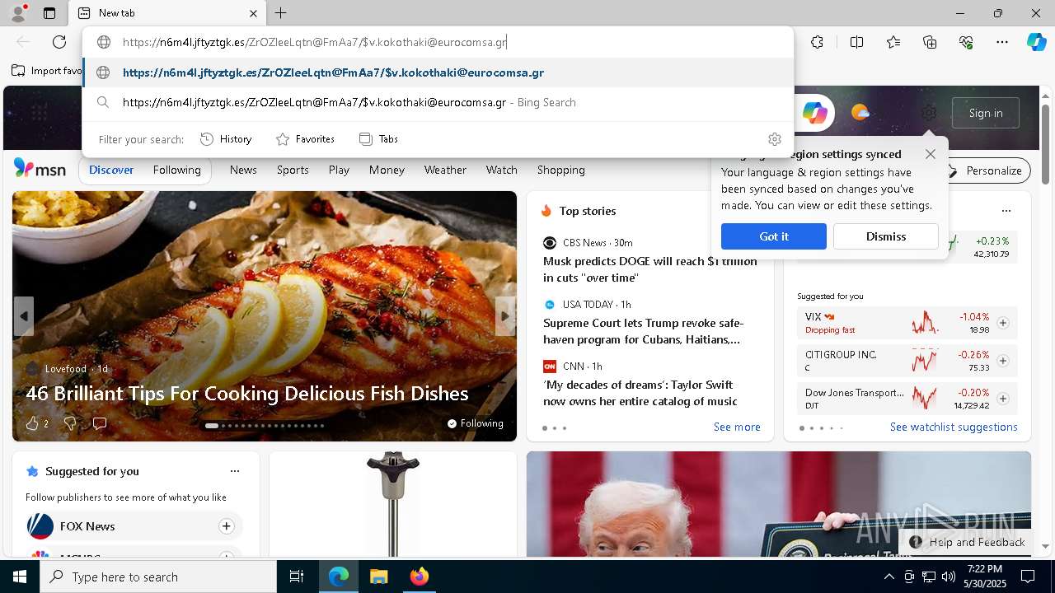The width and height of the screenshot is (1055, 593).
Task: Open the Play menu item
Action: click(339, 170)
